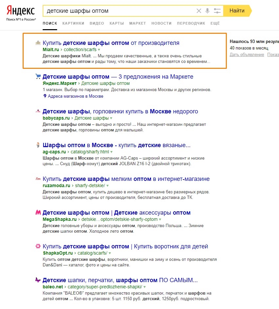This screenshot has height=309, width=279.
Task: Click the MegaShapka.ru pink M favicon
Action: click(x=38, y=212)
